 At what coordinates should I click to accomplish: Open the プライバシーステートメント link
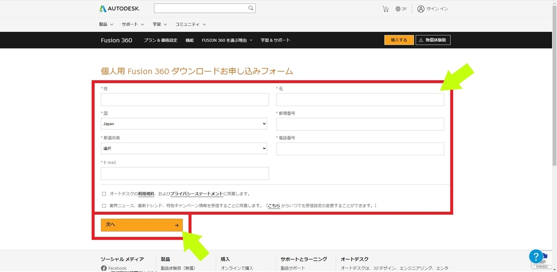click(x=198, y=193)
